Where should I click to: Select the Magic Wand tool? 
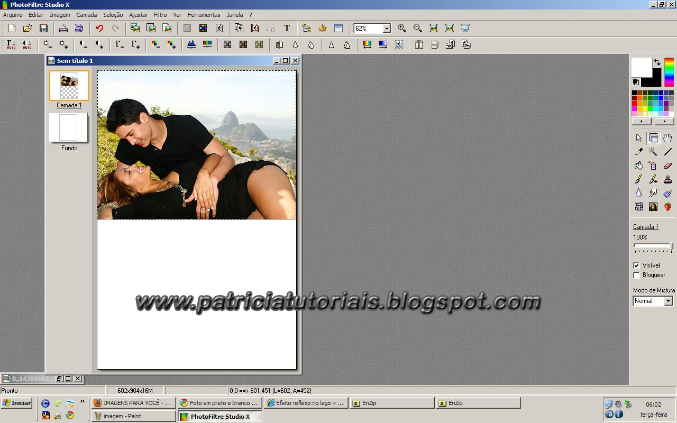coord(653,152)
